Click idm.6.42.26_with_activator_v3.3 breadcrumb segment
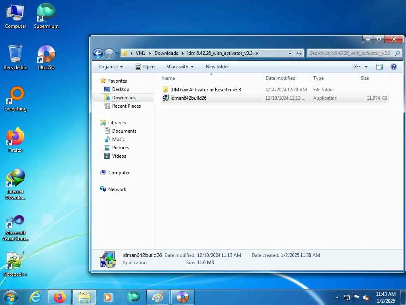The height and width of the screenshot is (305, 406). pyautogui.click(x=220, y=53)
